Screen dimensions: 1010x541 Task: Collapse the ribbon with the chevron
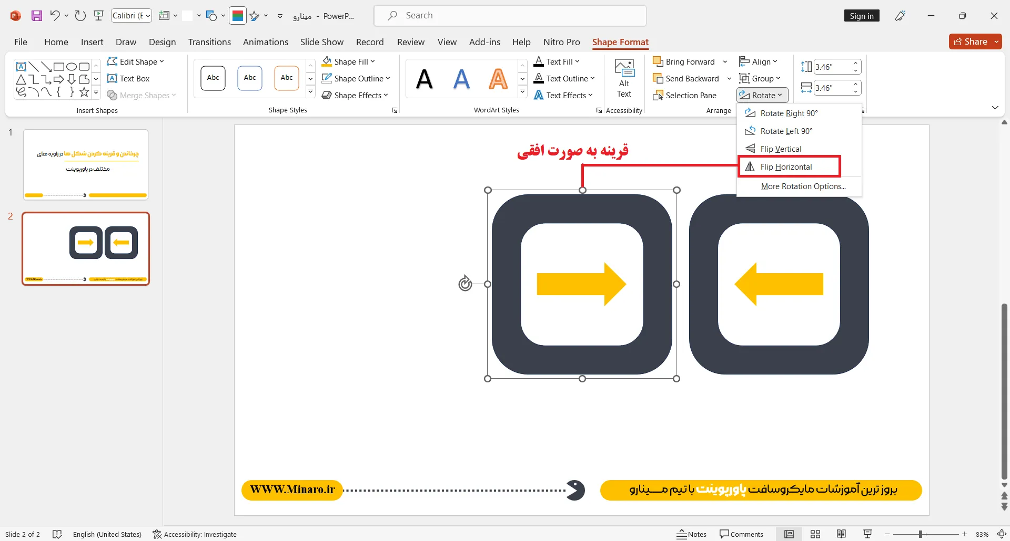point(995,108)
